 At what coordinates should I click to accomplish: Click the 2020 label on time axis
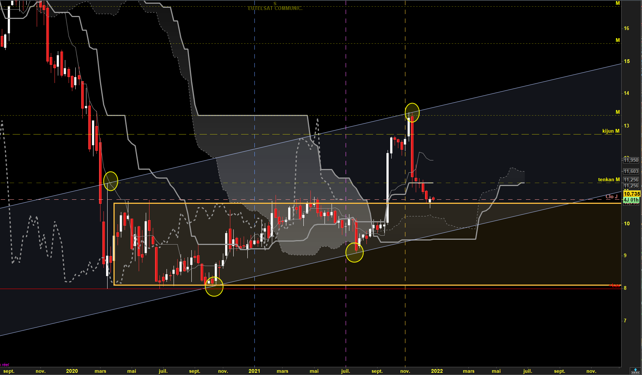click(72, 371)
